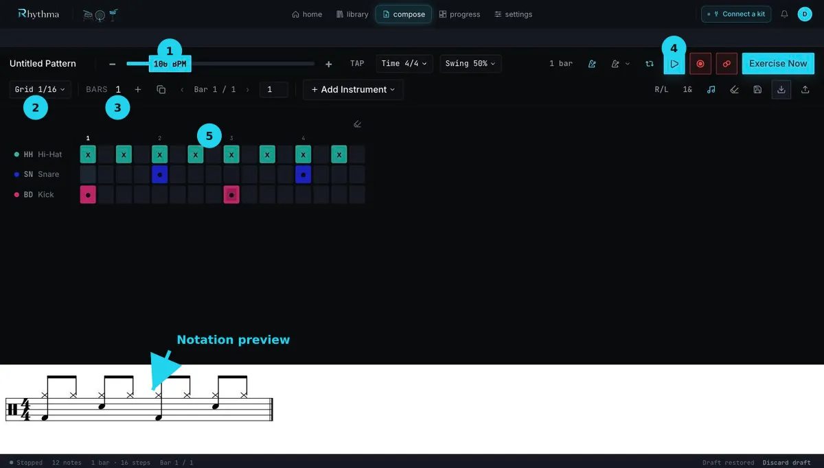Screen dimensions: 824x468
Task: Save the pattern with the floppy disk icon
Action: pos(757,89)
